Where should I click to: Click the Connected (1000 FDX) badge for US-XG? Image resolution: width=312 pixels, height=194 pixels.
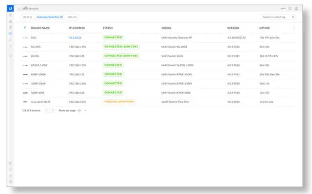(121, 56)
